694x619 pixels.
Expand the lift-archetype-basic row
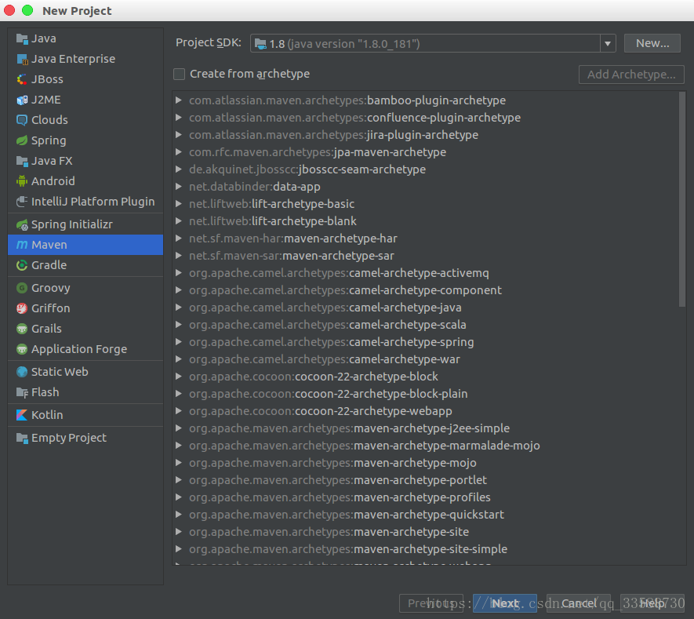pyautogui.click(x=178, y=204)
